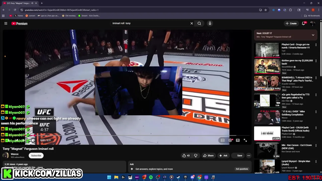Collapse the Next: DOUBT IT mix panel
This screenshot has width=322, height=181.
click(x=313, y=35)
